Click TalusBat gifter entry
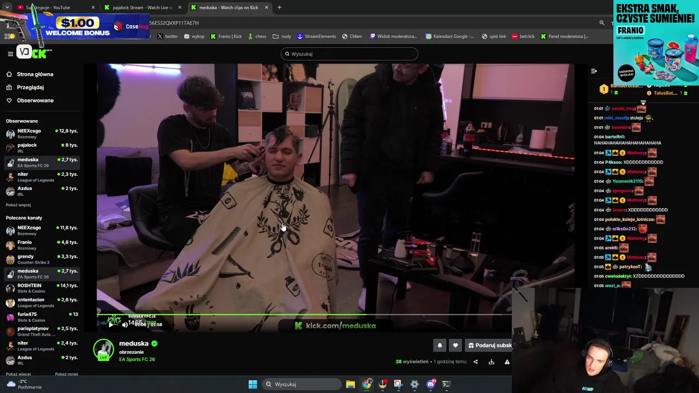 pos(666,93)
